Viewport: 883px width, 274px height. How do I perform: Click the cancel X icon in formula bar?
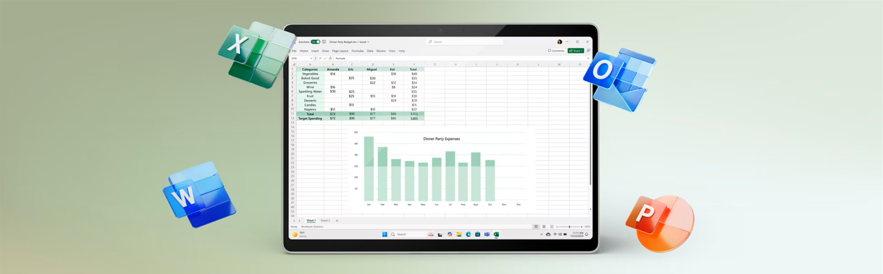click(x=320, y=58)
